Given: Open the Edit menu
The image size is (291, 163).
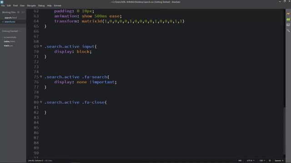Looking at the screenshot, I should click(9, 5).
